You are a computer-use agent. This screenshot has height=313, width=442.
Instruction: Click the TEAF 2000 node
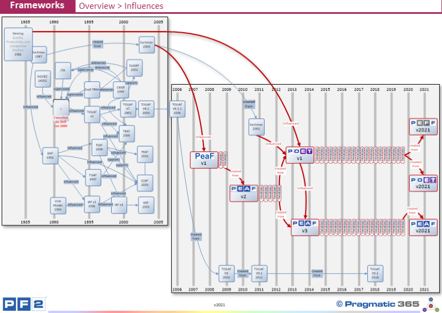127,133
